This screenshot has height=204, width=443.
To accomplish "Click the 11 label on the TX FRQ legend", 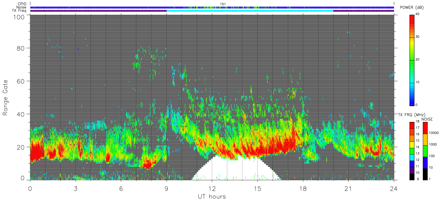I will click(x=417, y=166).
